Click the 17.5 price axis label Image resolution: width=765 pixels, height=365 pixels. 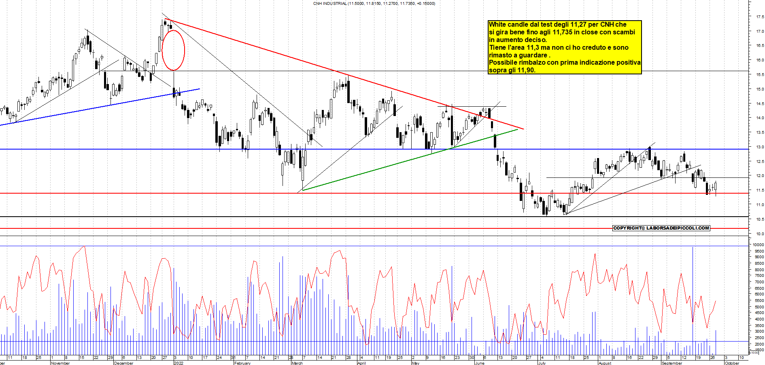coord(760,17)
